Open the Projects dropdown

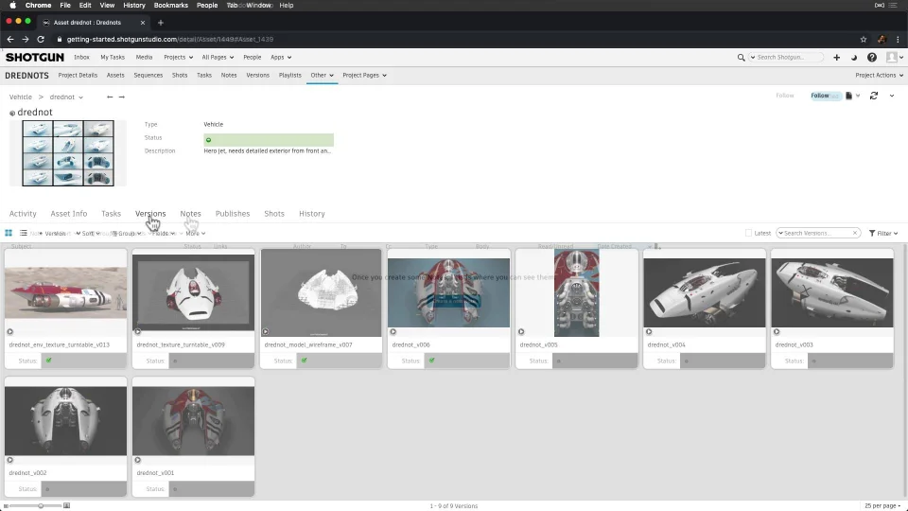click(179, 58)
